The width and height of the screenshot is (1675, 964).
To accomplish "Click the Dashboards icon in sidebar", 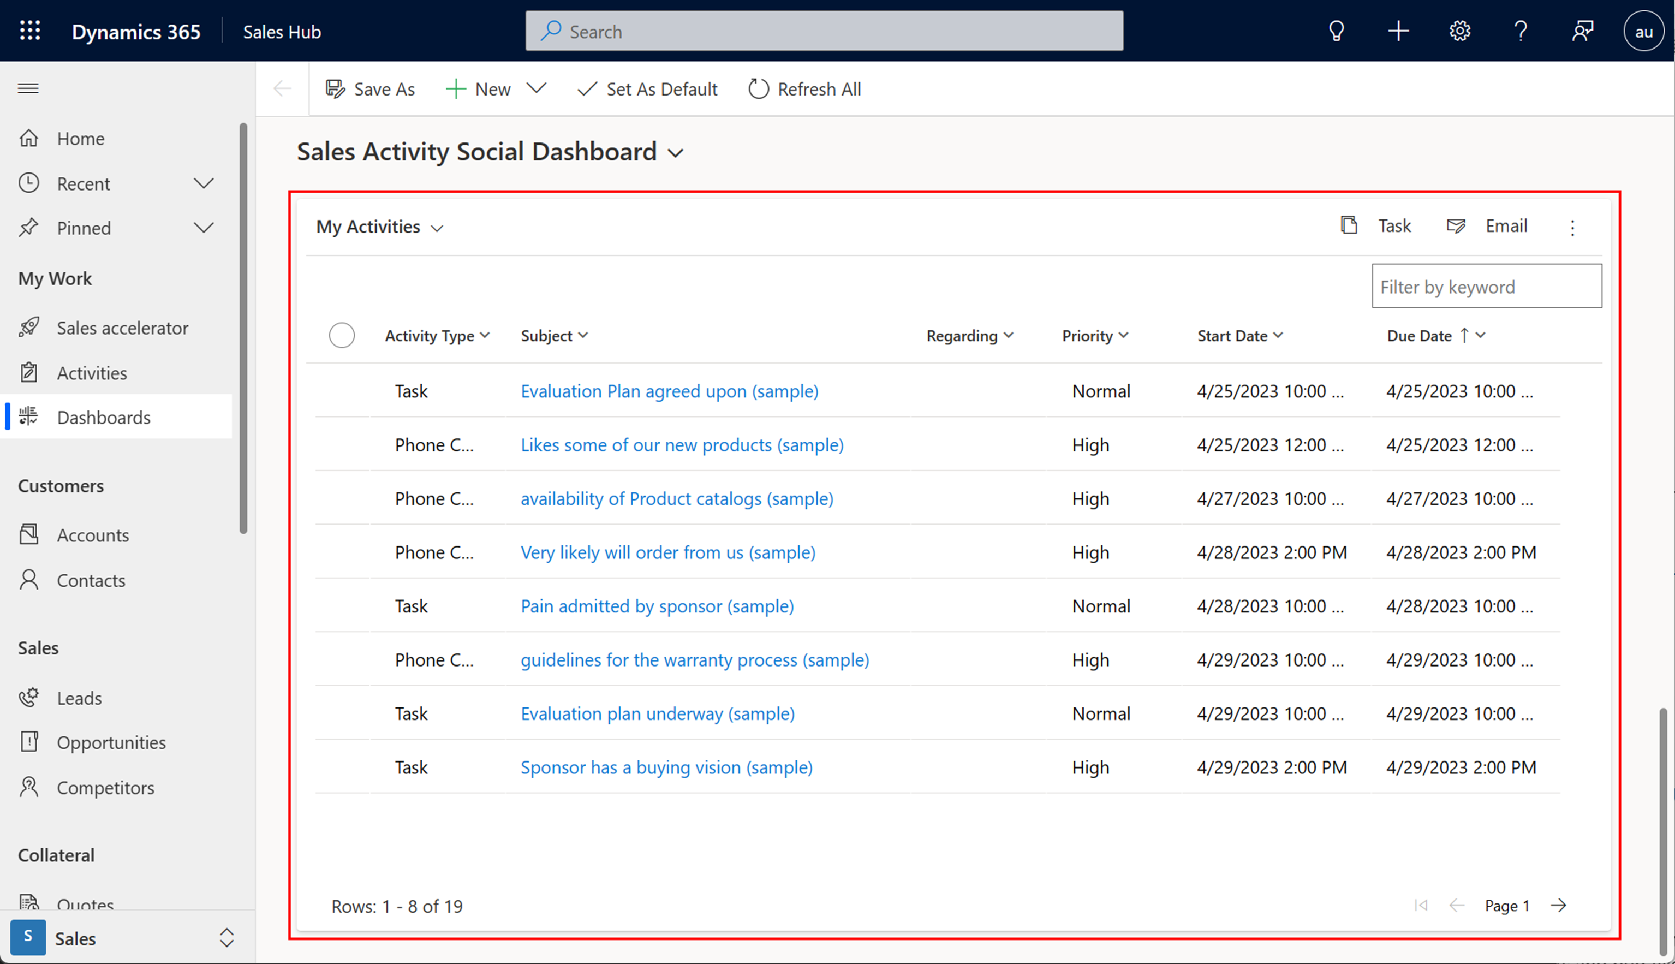I will click(31, 416).
